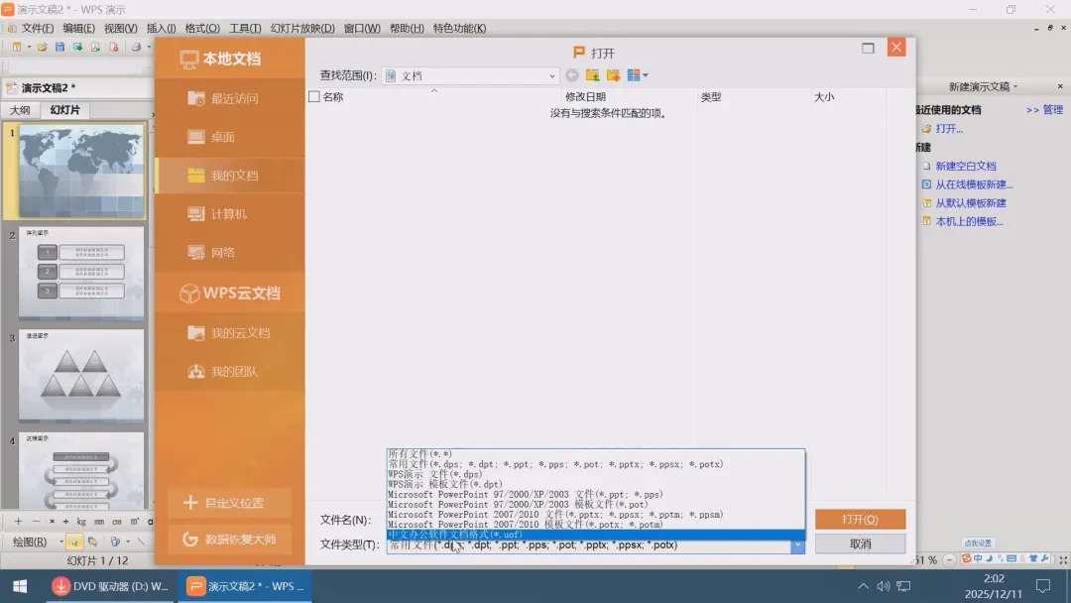Select 桌面 location in sidebar
Image resolution: width=1071 pixels, height=603 pixels.
230,137
